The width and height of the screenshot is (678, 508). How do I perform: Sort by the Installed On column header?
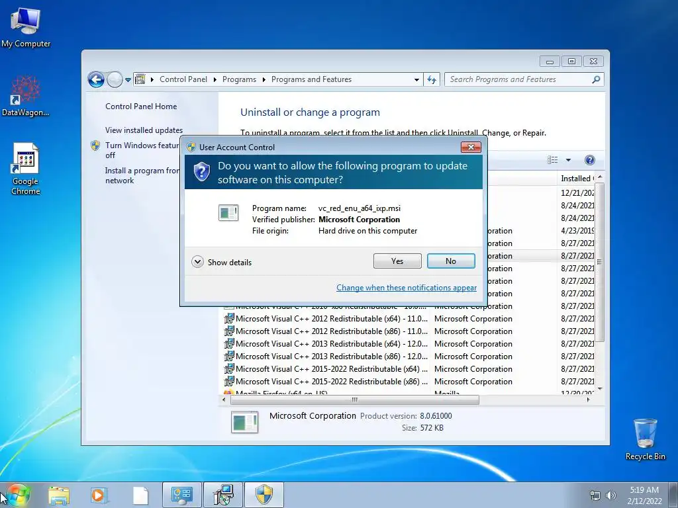click(576, 179)
